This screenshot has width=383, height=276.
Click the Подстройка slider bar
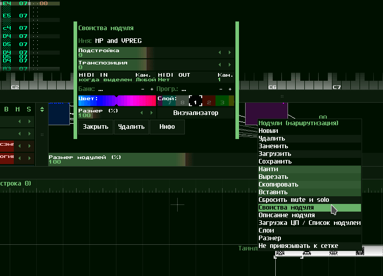coord(156,53)
